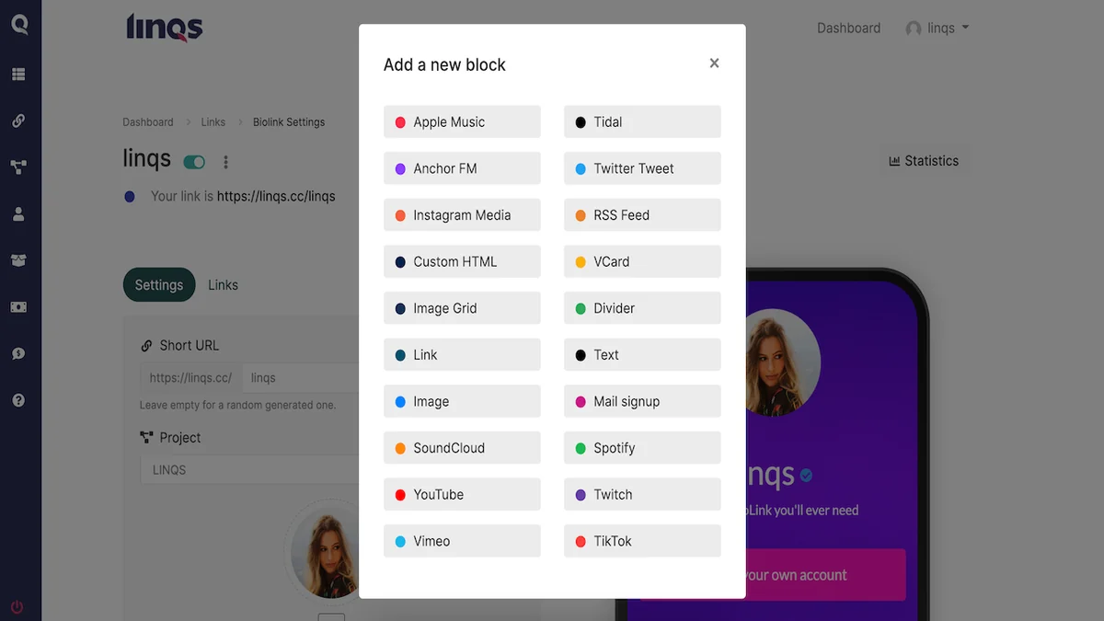The image size is (1104, 621).
Task: Select the Twitch block
Action: click(642, 495)
